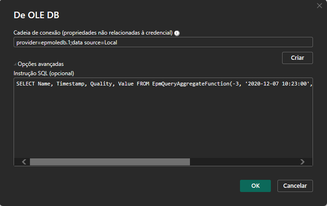This screenshot has height=206, width=327.
Task: Click the word EpmQueryAggregateFunction in the SQL
Action: coord(191,84)
